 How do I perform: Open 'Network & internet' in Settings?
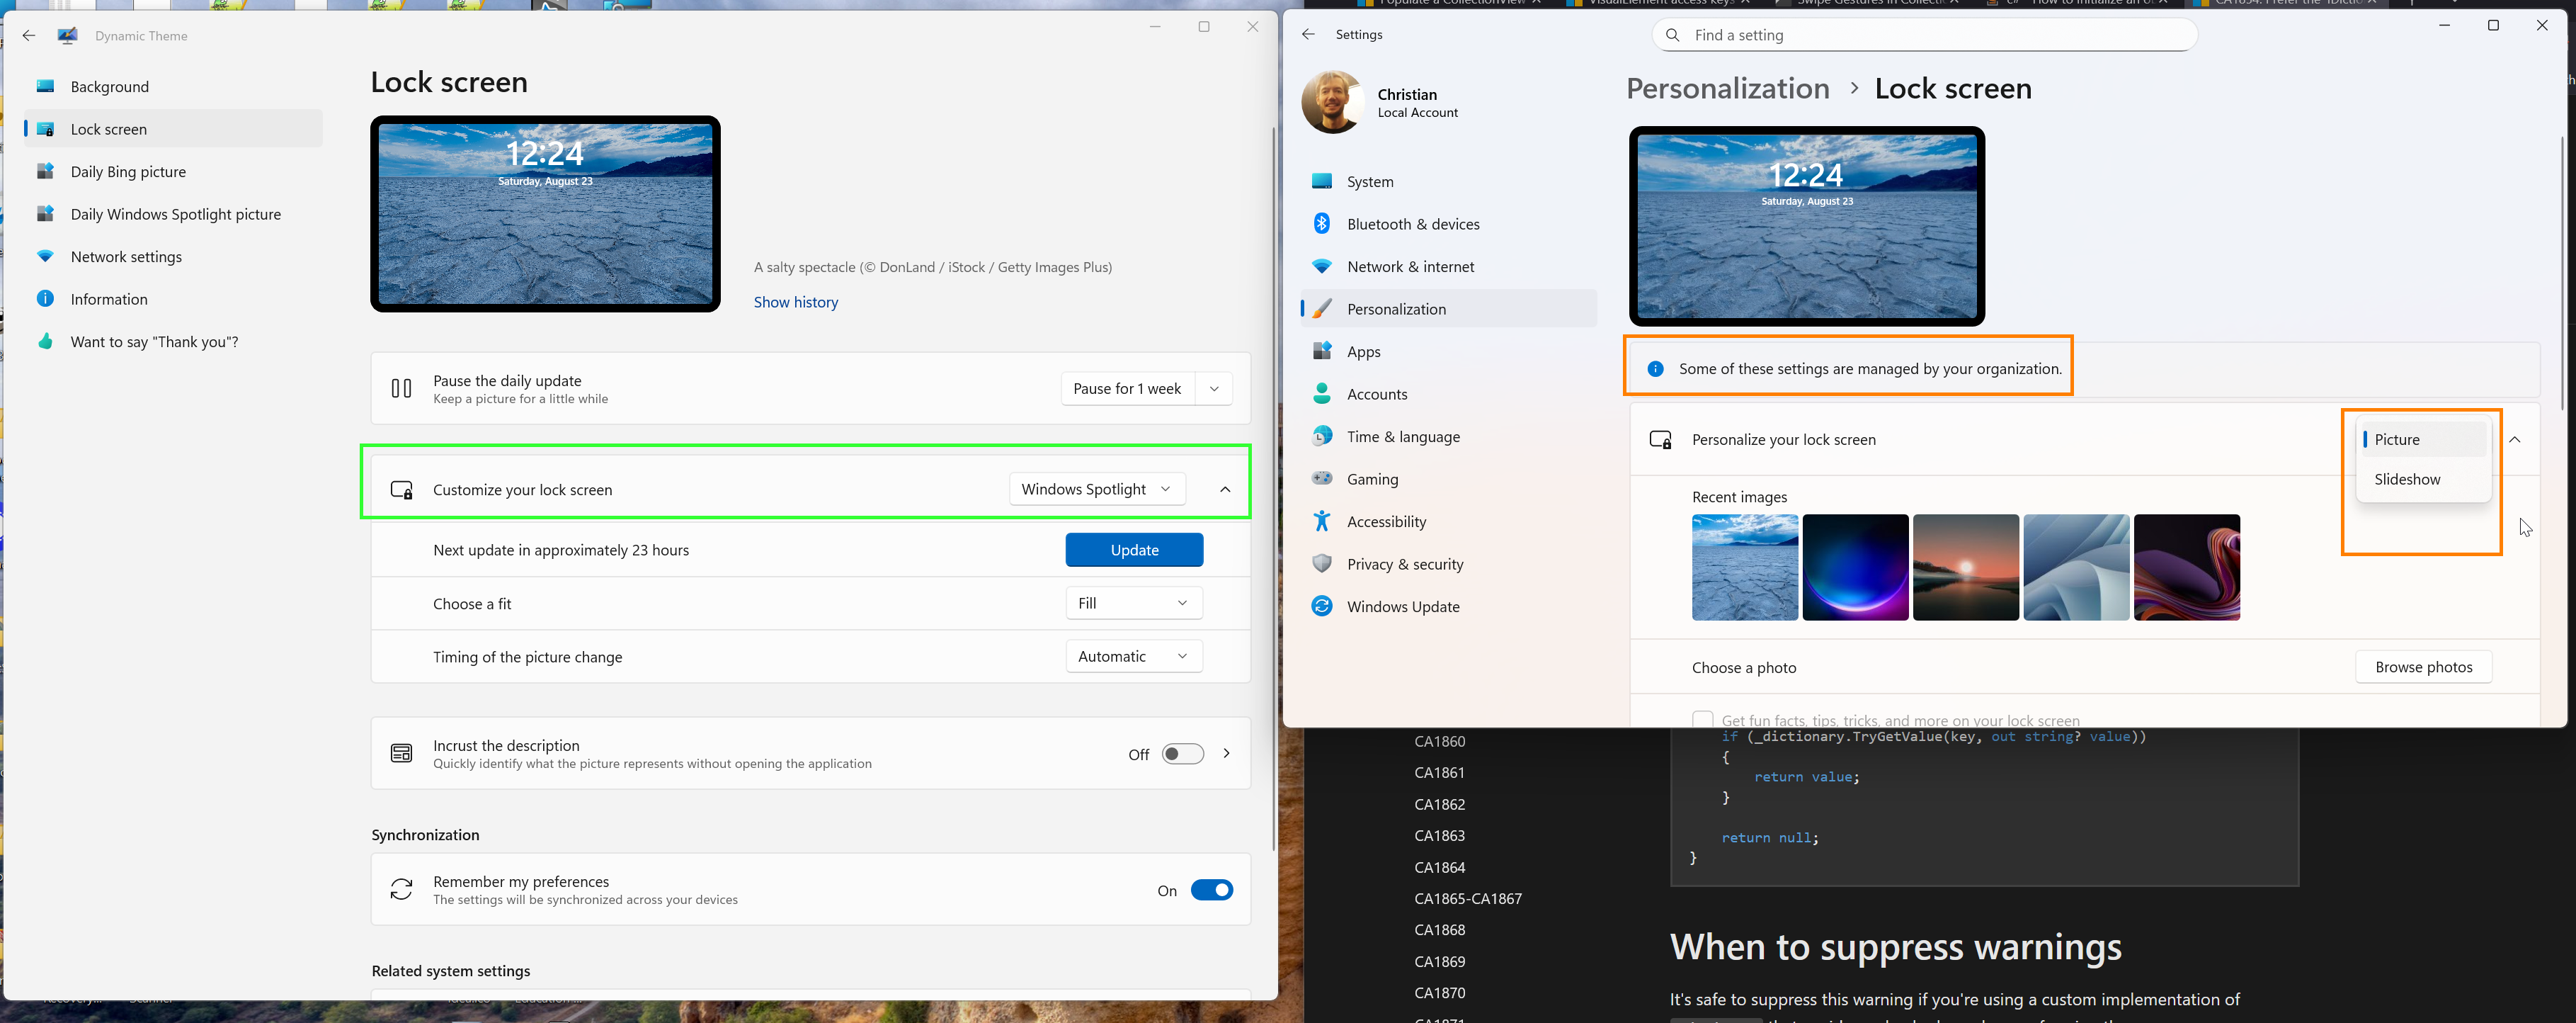point(1449,266)
